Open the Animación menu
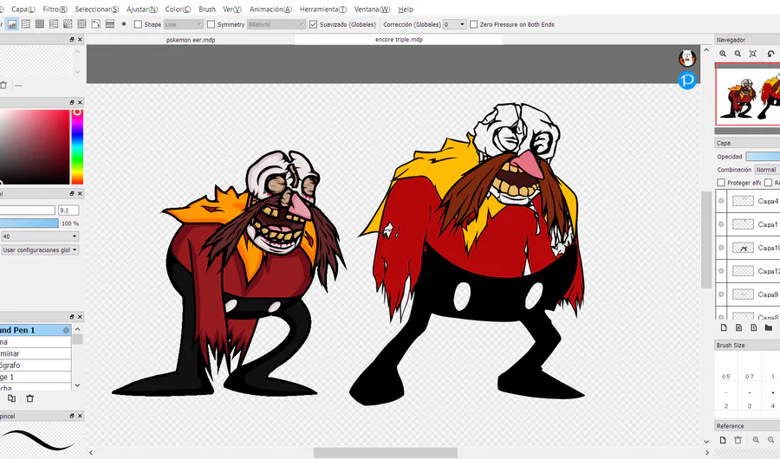Screen dimensions: 780x459 [270, 9]
